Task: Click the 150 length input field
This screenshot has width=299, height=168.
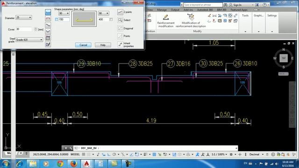Action: [x=64, y=20]
